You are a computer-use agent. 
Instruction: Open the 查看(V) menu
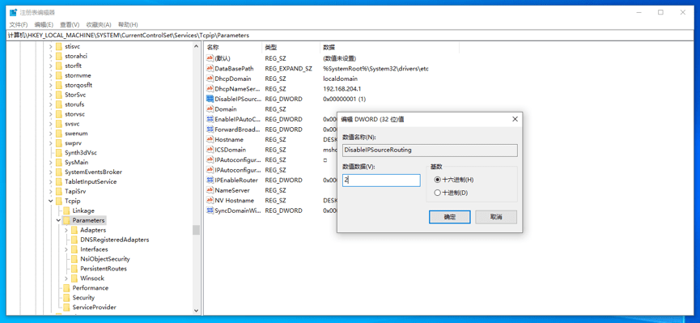pos(70,24)
